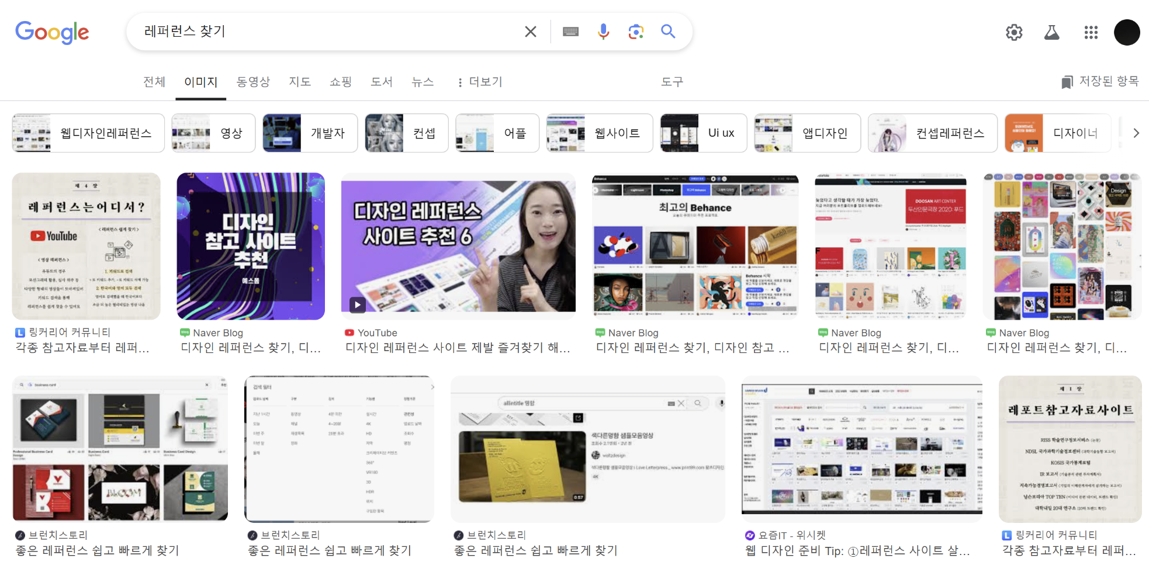
Task: Open 최고의 Behance image thumbnail
Action: (695, 246)
